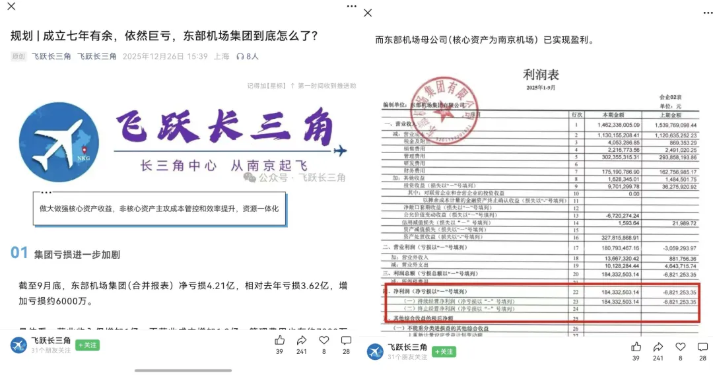
Task: Open the three-dot more menu in right panel
Action: tap(708, 13)
